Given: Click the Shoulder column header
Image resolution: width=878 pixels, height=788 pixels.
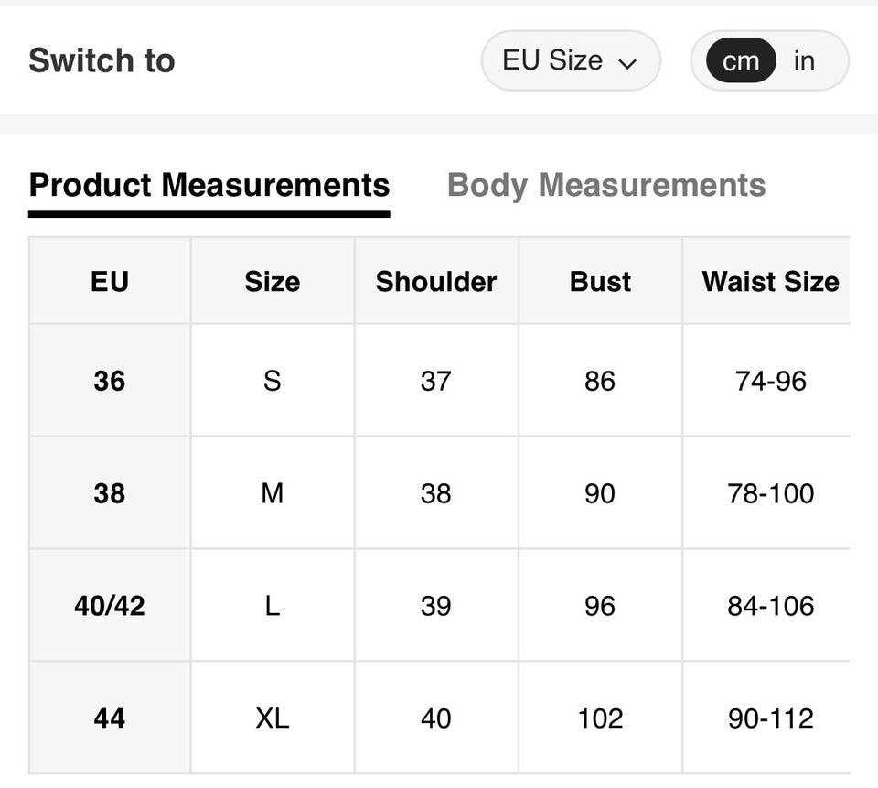Looking at the screenshot, I should 436,281.
